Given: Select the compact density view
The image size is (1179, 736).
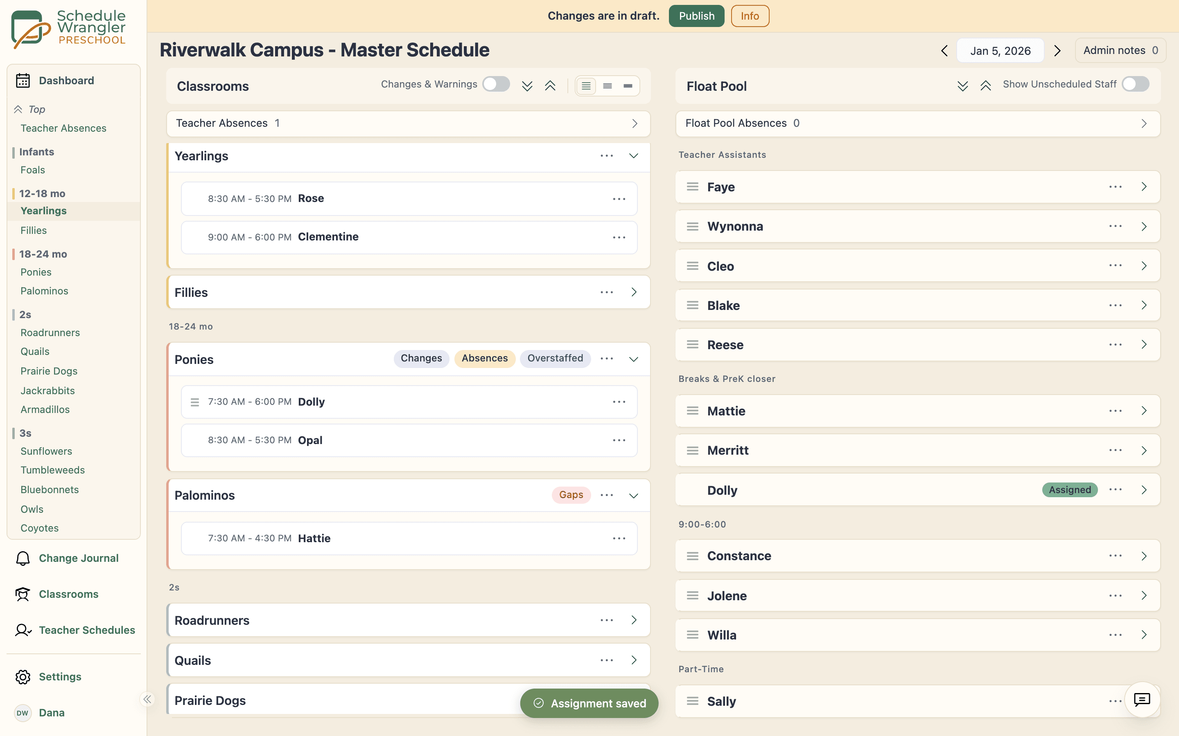Looking at the screenshot, I should pyautogui.click(x=628, y=86).
